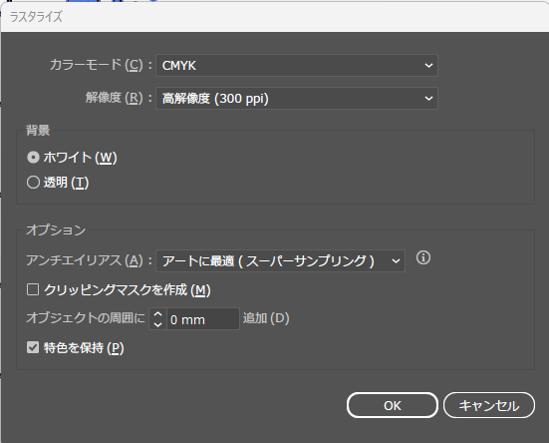Viewport: 549px width, 443px height.
Task: Click the アンチエイリアス dropdown chevron arrow
Action: pyautogui.click(x=396, y=261)
